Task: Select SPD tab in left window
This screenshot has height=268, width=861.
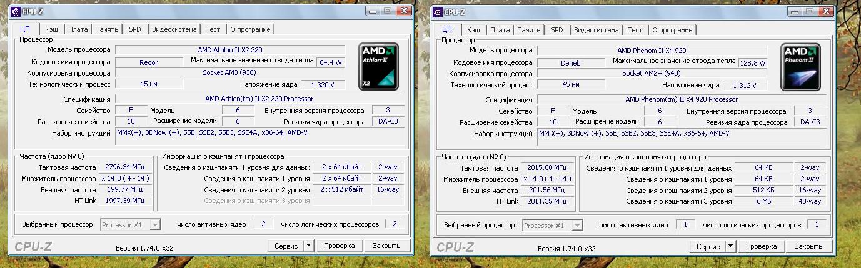Action: click(x=135, y=29)
